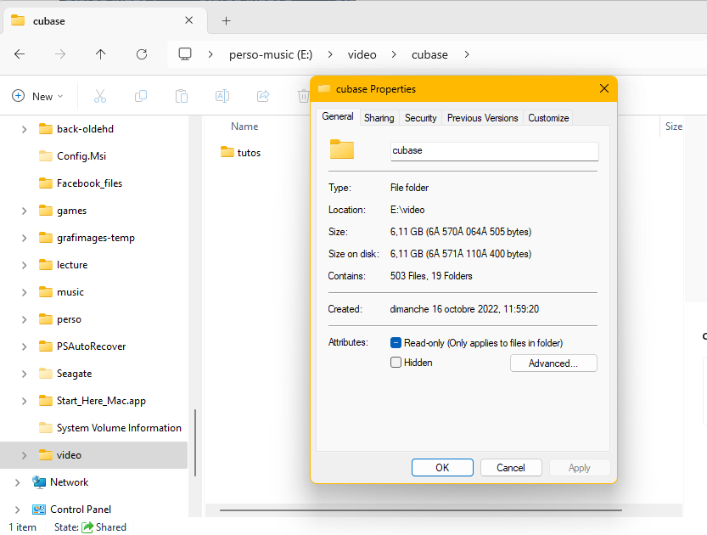
Task: Expand the back-oldehd folder
Action: click(25, 129)
